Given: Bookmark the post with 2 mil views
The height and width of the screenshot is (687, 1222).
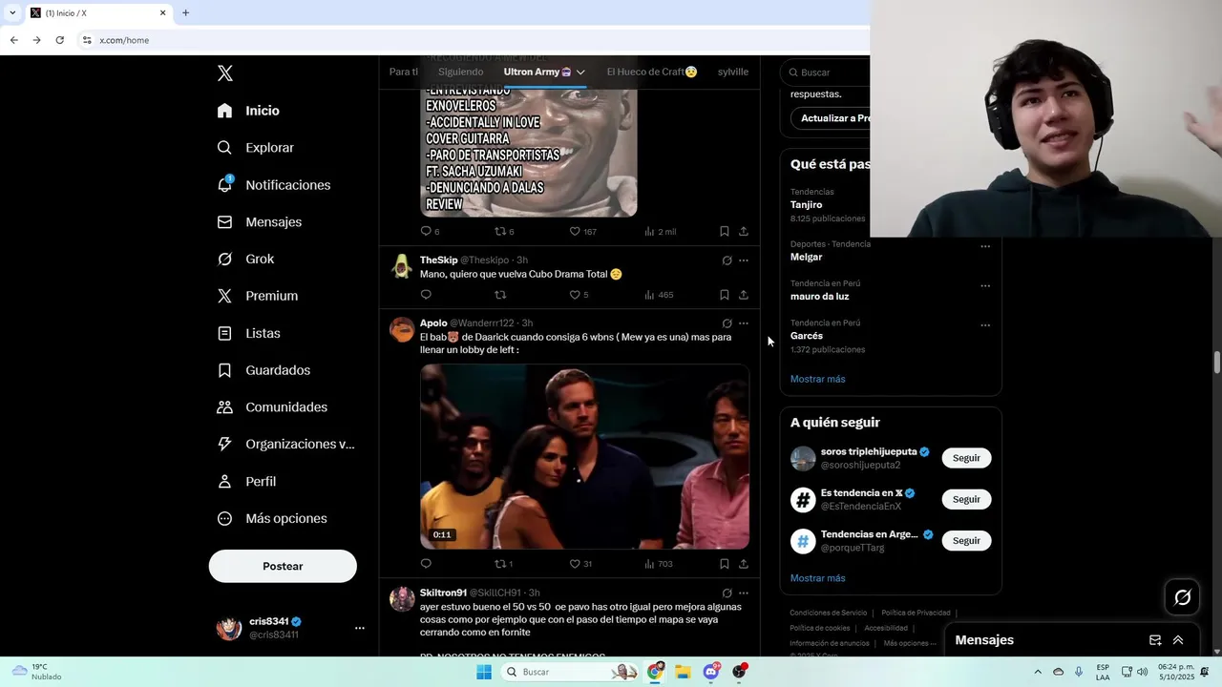Looking at the screenshot, I should coord(725,231).
